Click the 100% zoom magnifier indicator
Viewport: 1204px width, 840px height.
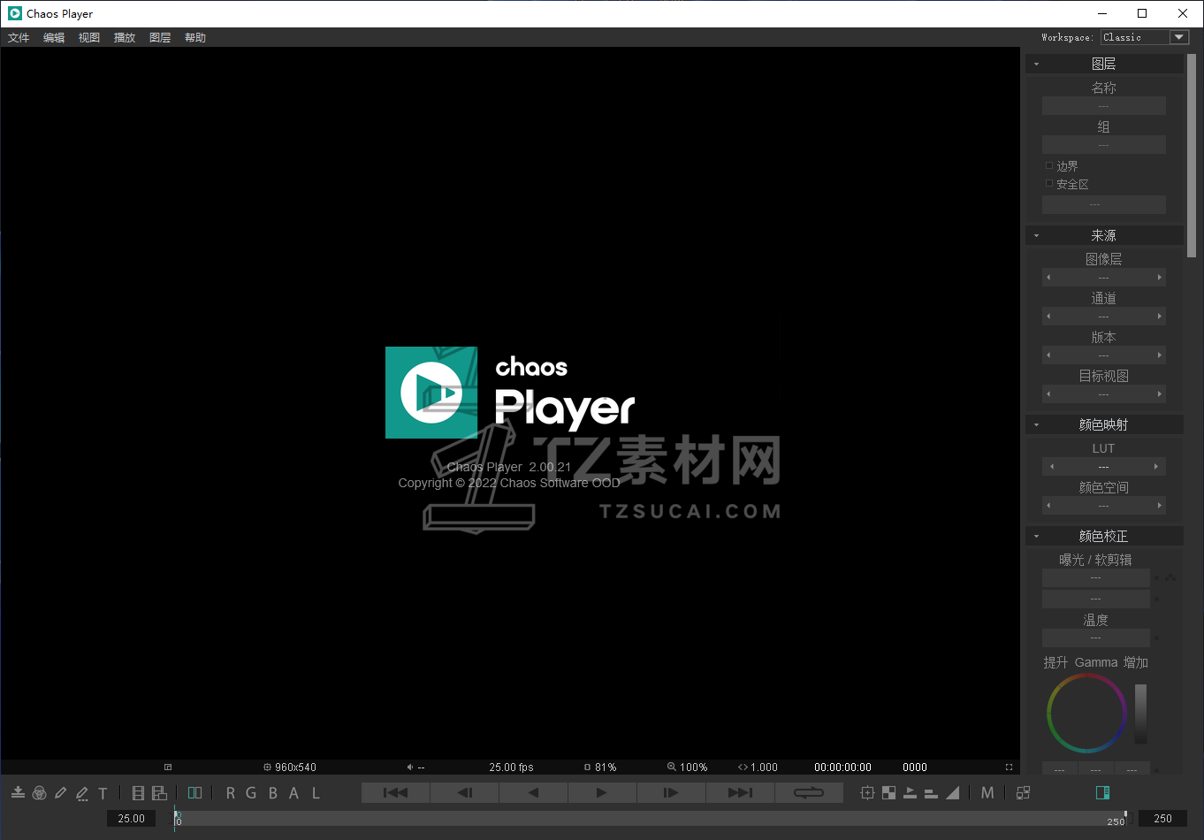pos(688,767)
